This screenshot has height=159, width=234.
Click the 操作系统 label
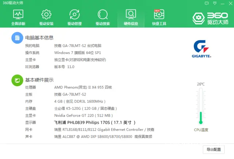32,53
